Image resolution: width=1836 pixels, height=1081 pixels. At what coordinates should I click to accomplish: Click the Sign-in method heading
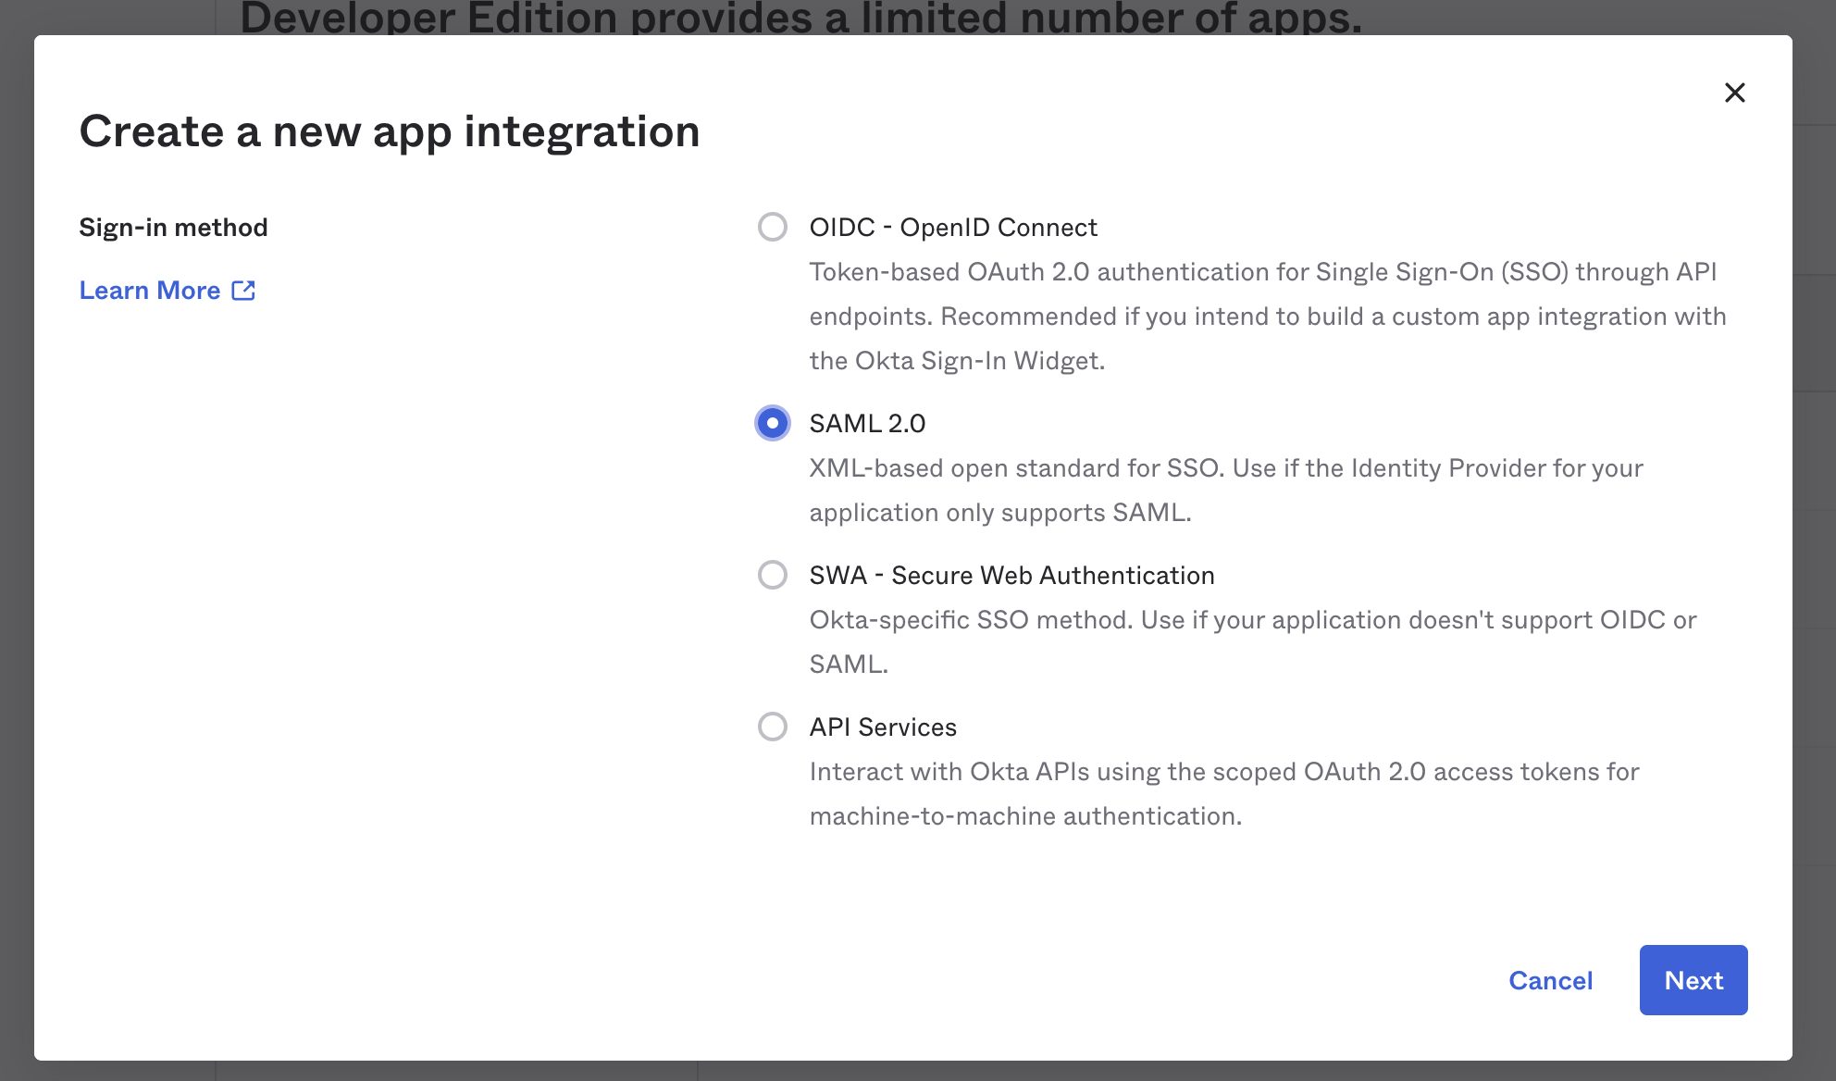click(173, 228)
